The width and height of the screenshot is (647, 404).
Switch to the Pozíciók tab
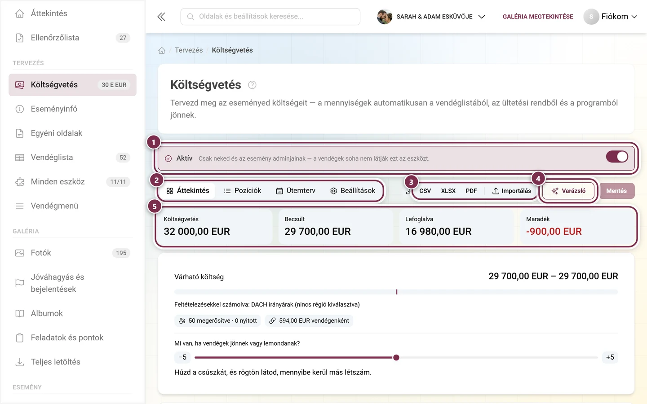click(243, 191)
